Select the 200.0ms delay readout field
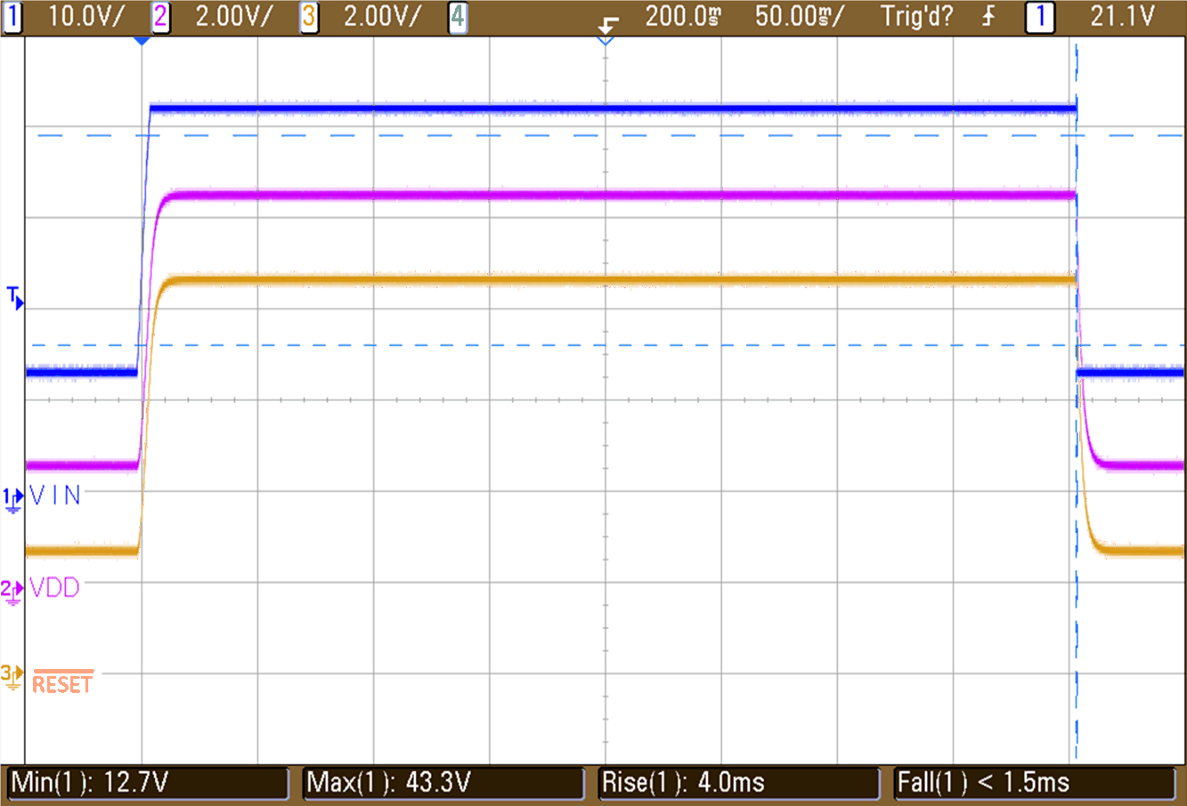 pyautogui.click(x=684, y=16)
